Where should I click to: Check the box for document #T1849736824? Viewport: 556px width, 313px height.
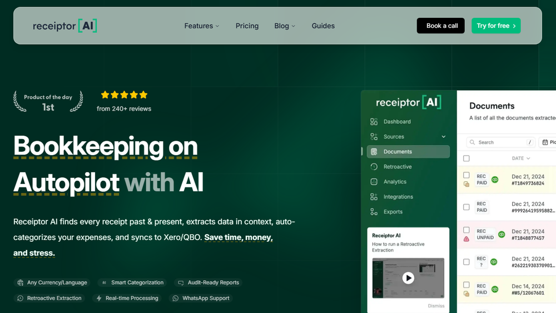click(466, 175)
